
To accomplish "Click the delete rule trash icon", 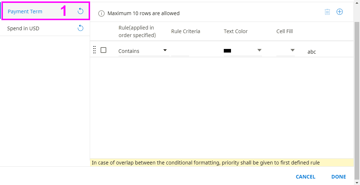I will [x=327, y=12].
